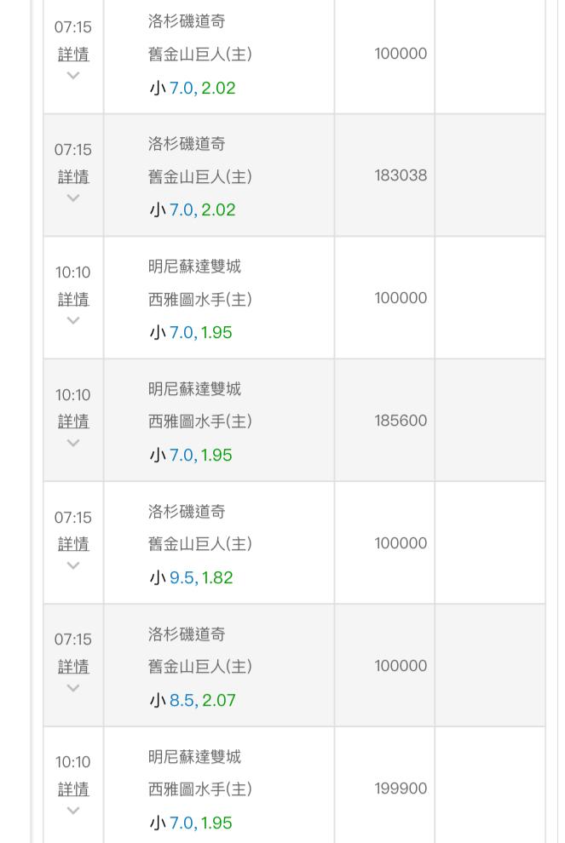
Task: Open 詳情 link for the 小9.5, 1.82 bet
Action: tap(73, 544)
